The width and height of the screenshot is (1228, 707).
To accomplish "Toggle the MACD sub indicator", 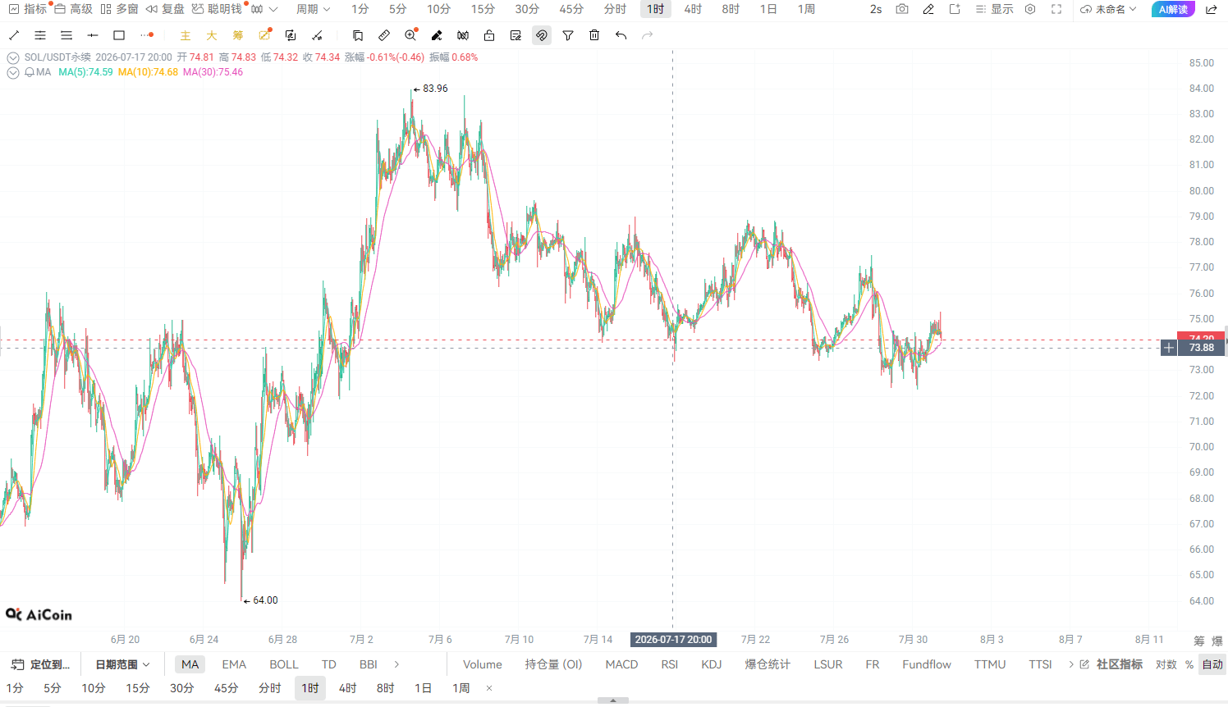I will click(621, 664).
